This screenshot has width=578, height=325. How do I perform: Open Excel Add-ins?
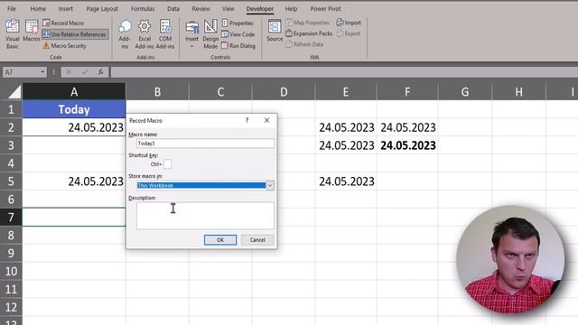click(144, 34)
